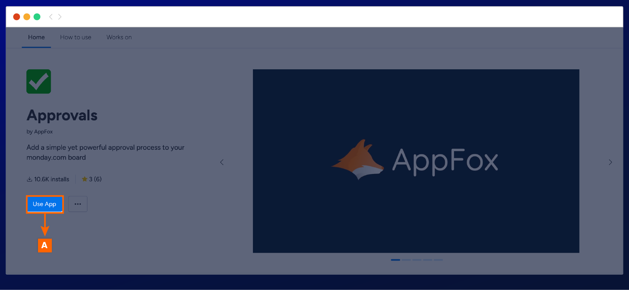
Task: Click the by AppFox developer link
Action: [x=40, y=131]
